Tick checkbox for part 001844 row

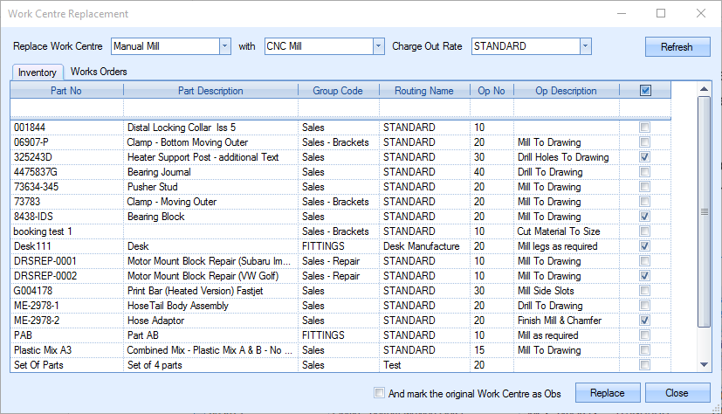[644, 128]
